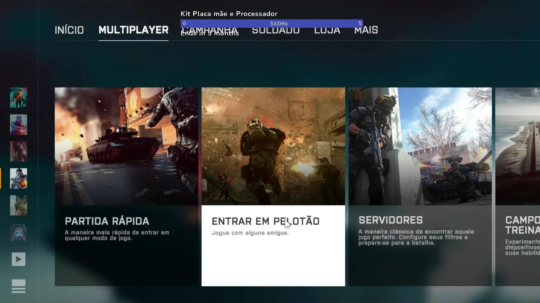The image size is (540, 303).
Task: Open the SOLDADO tab
Action: [x=275, y=30]
